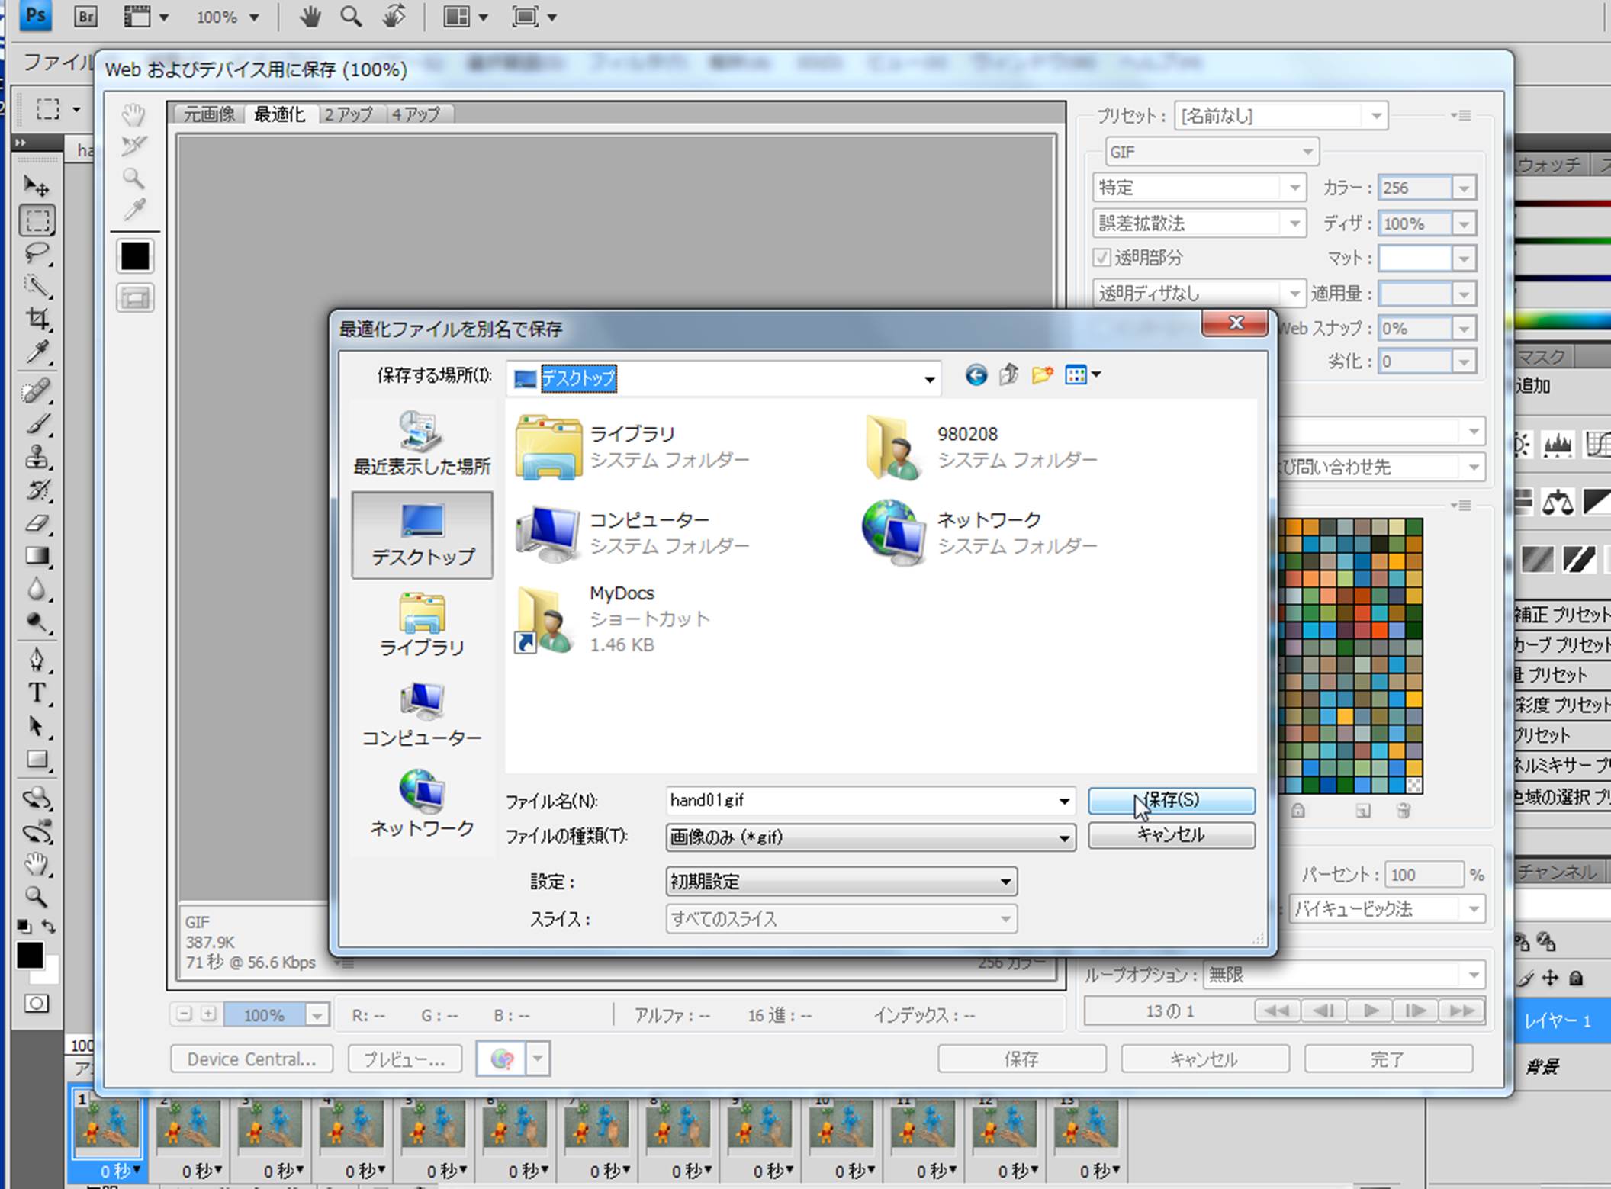Open the View Menu icon in save dialog

click(1082, 375)
